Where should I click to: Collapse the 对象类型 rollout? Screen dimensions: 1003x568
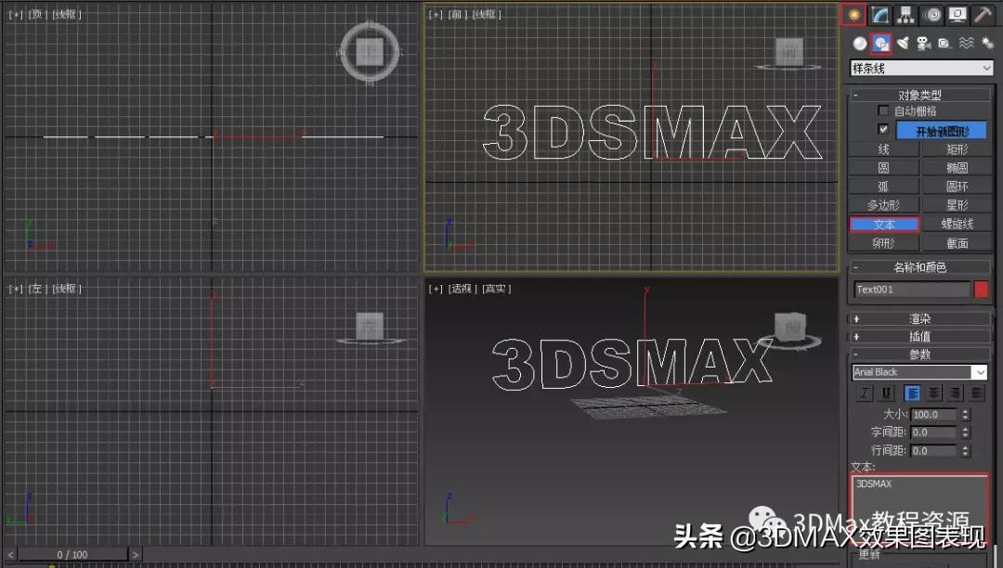(x=919, y=95)
